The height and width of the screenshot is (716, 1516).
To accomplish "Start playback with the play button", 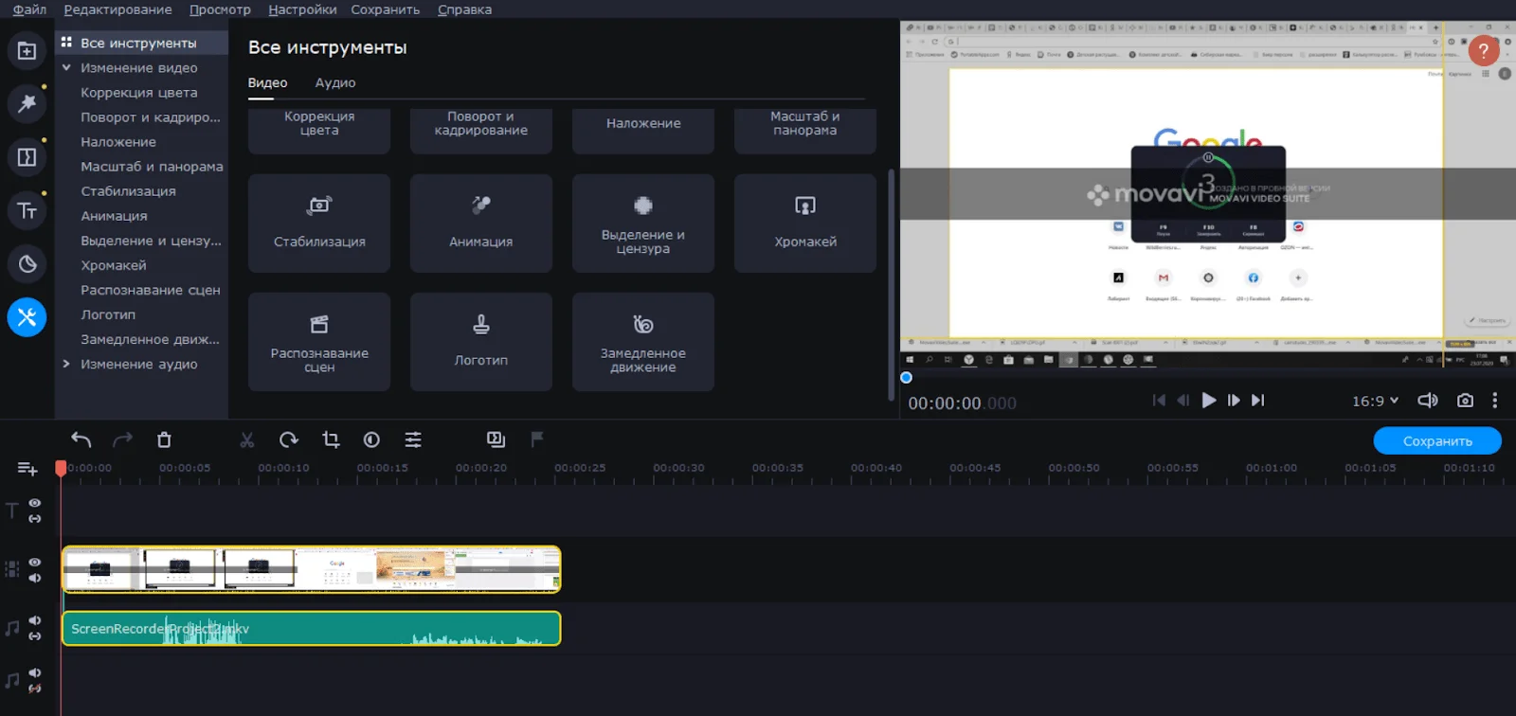I will pyautogui.click(x=1208, y=401).
